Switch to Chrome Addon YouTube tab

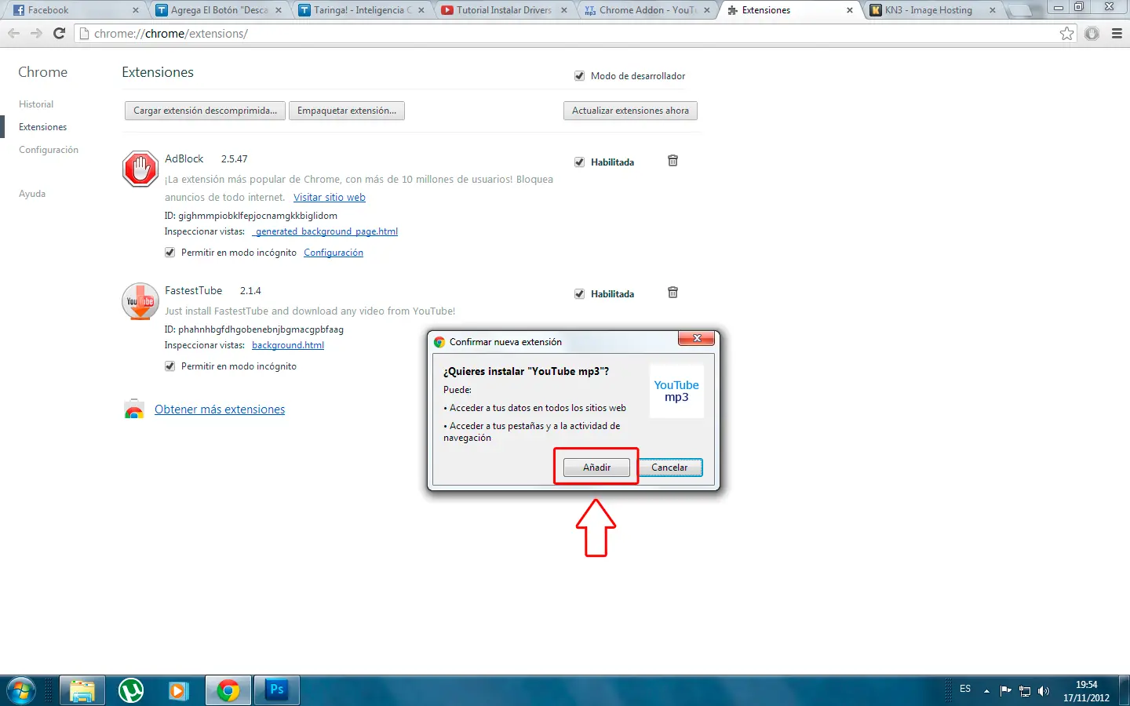pos(646,10)
